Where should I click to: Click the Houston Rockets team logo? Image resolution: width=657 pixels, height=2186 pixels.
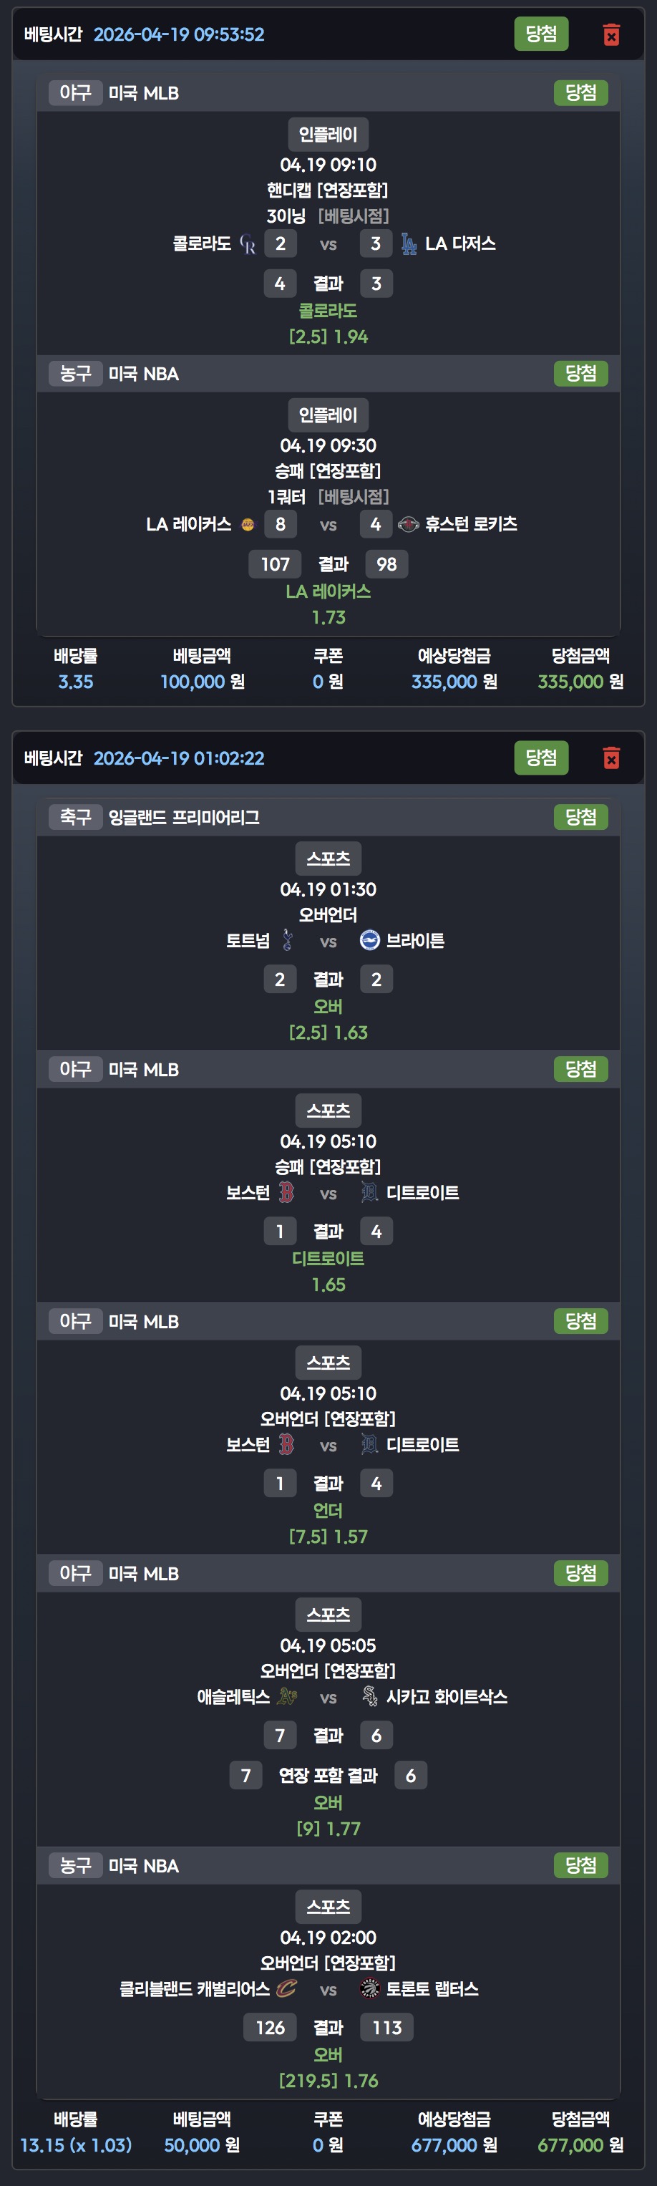(408, 524)
